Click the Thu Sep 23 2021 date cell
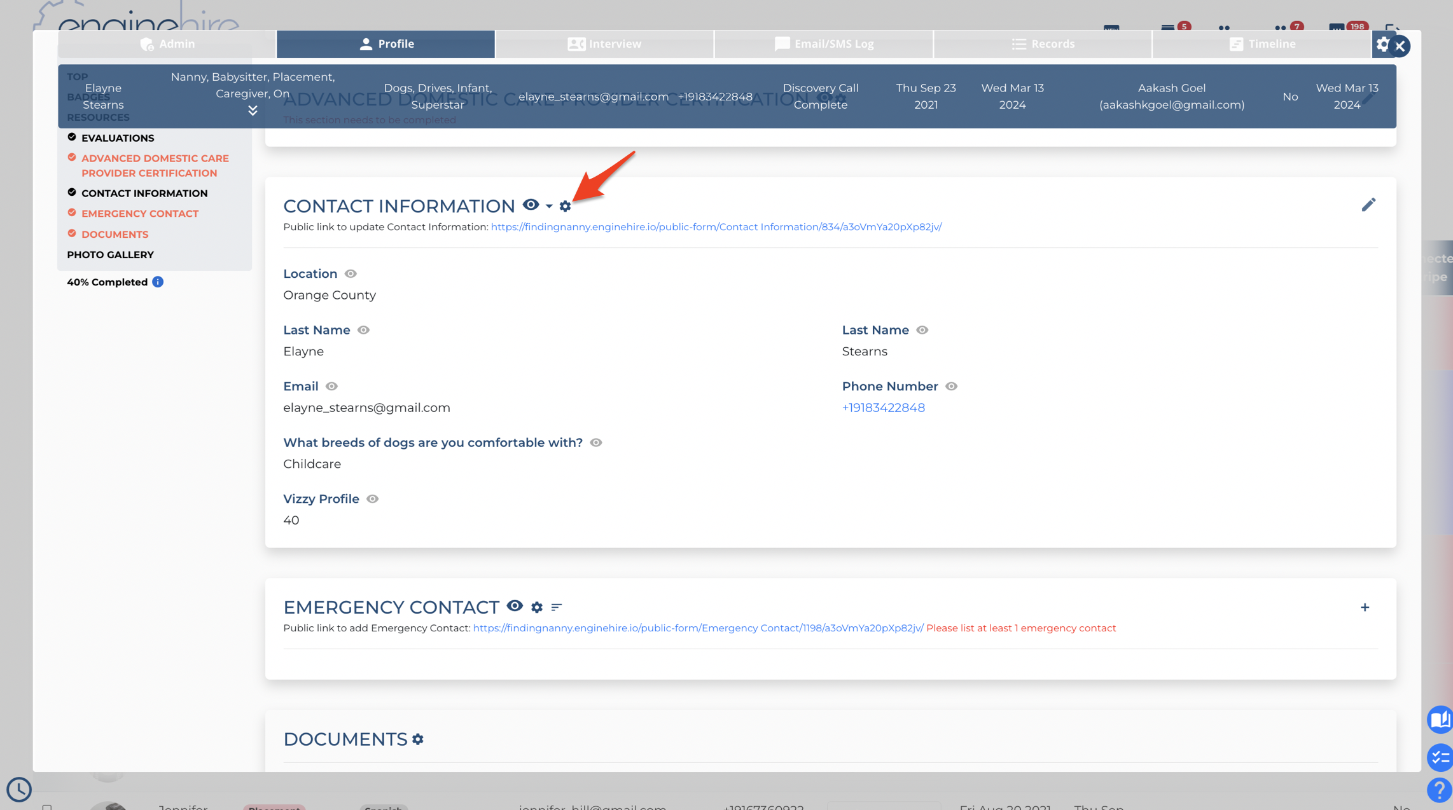Image resolution: width=1453 pixels, height=810 pixels. click(x=926, y=97)
